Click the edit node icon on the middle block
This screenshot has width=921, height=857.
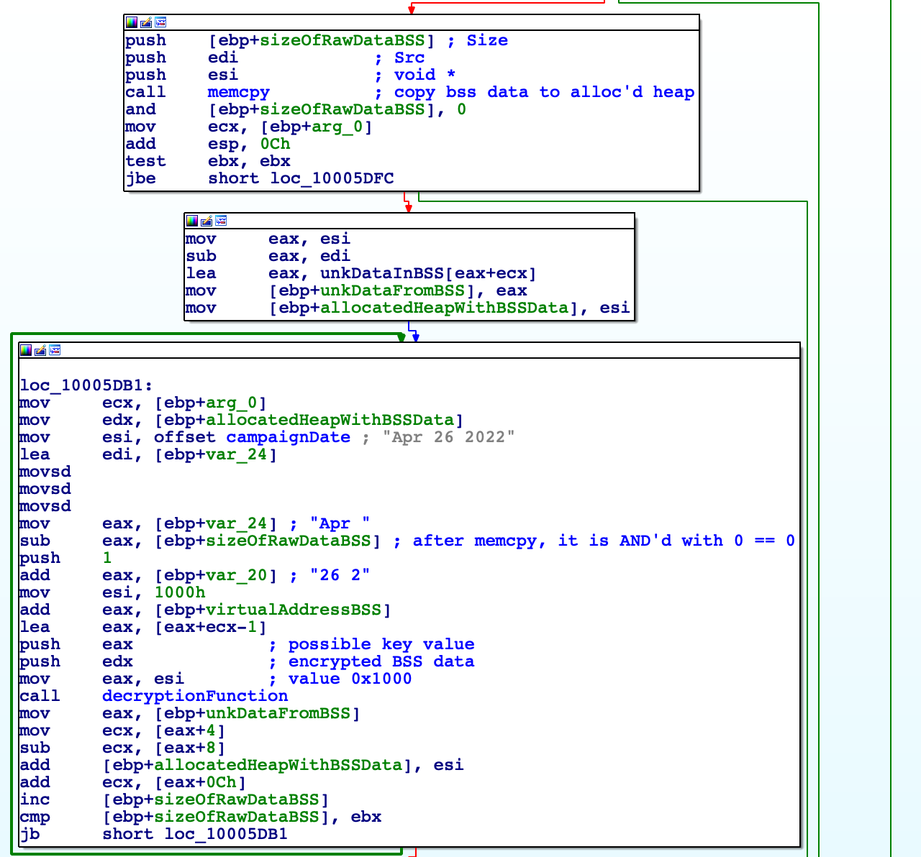click(x=208, y=221)
